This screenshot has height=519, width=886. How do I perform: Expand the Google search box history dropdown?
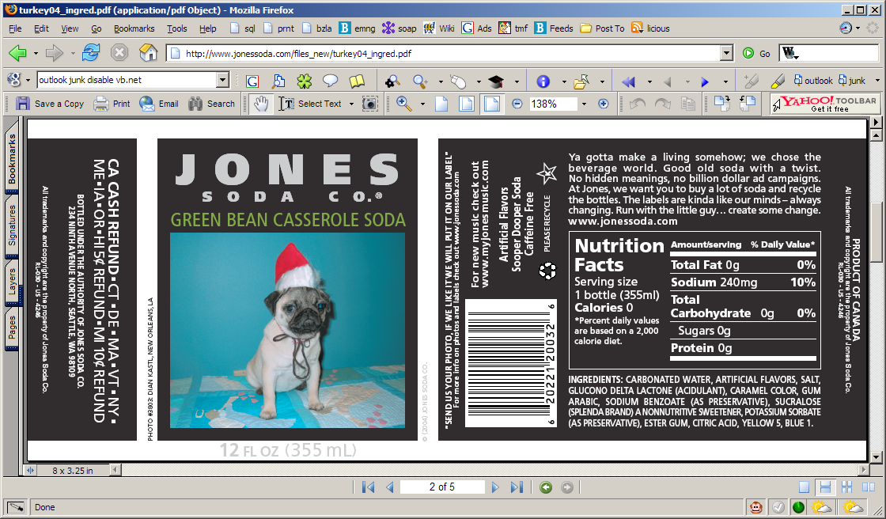point(222,80)
